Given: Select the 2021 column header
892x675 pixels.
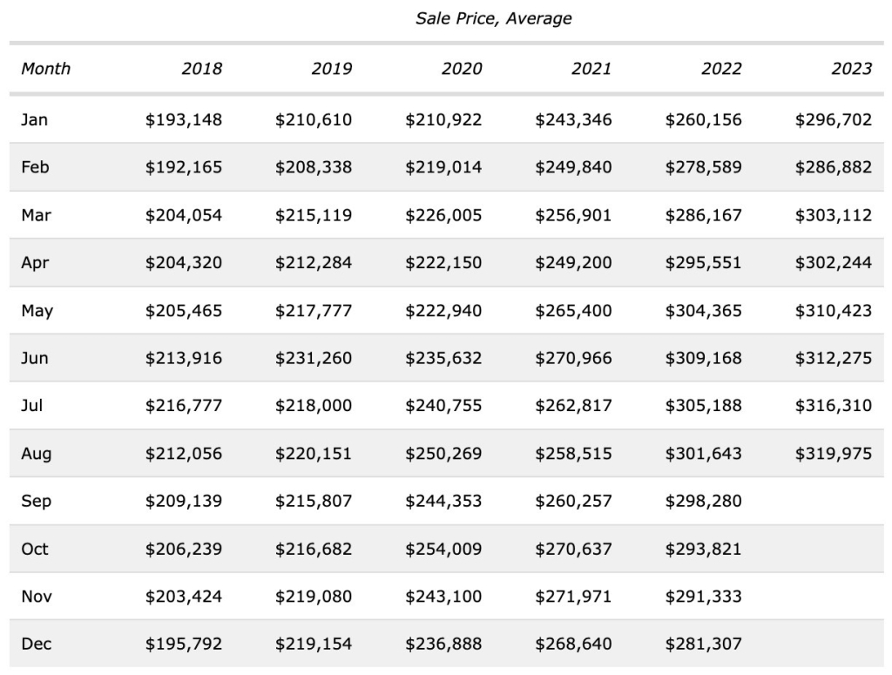Looking at the screenshot, I should coord(591,69).
